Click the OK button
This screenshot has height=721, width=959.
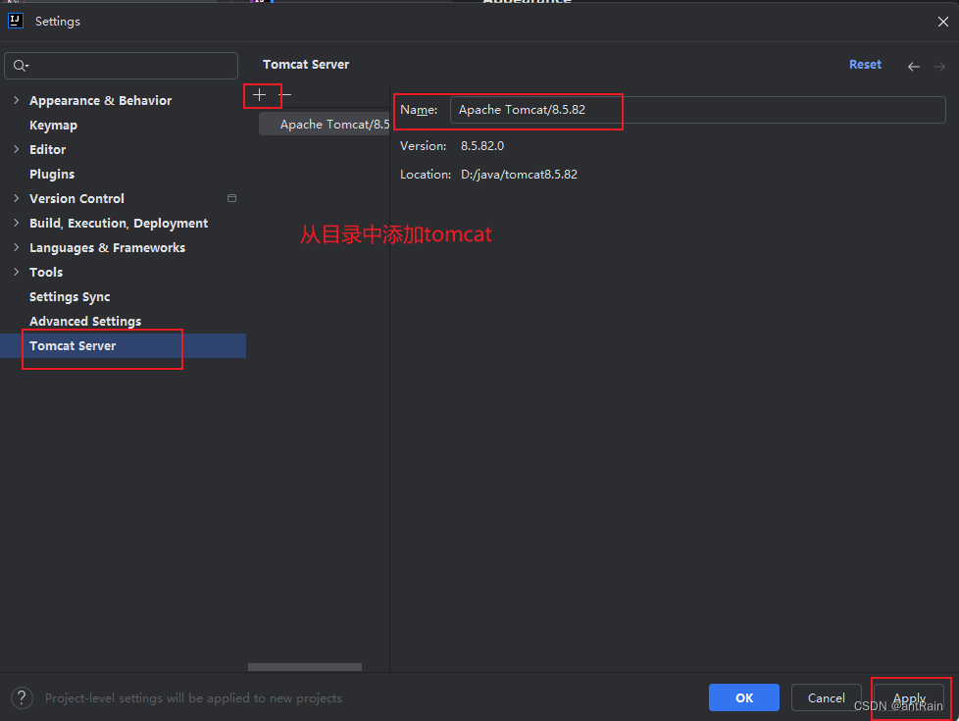click(x=743, y=697)
